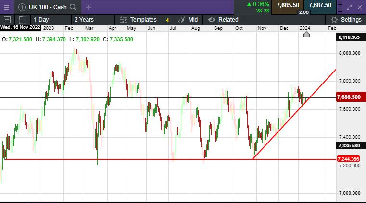366x203 pixels.
Task: Click the 7,687.50 buy price button
Action: 320,5
